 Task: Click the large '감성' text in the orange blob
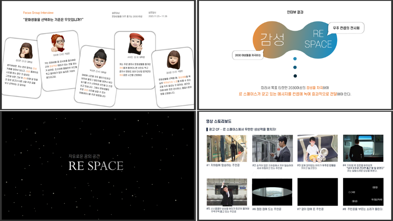pyautogui.click(x=272, y=39)
